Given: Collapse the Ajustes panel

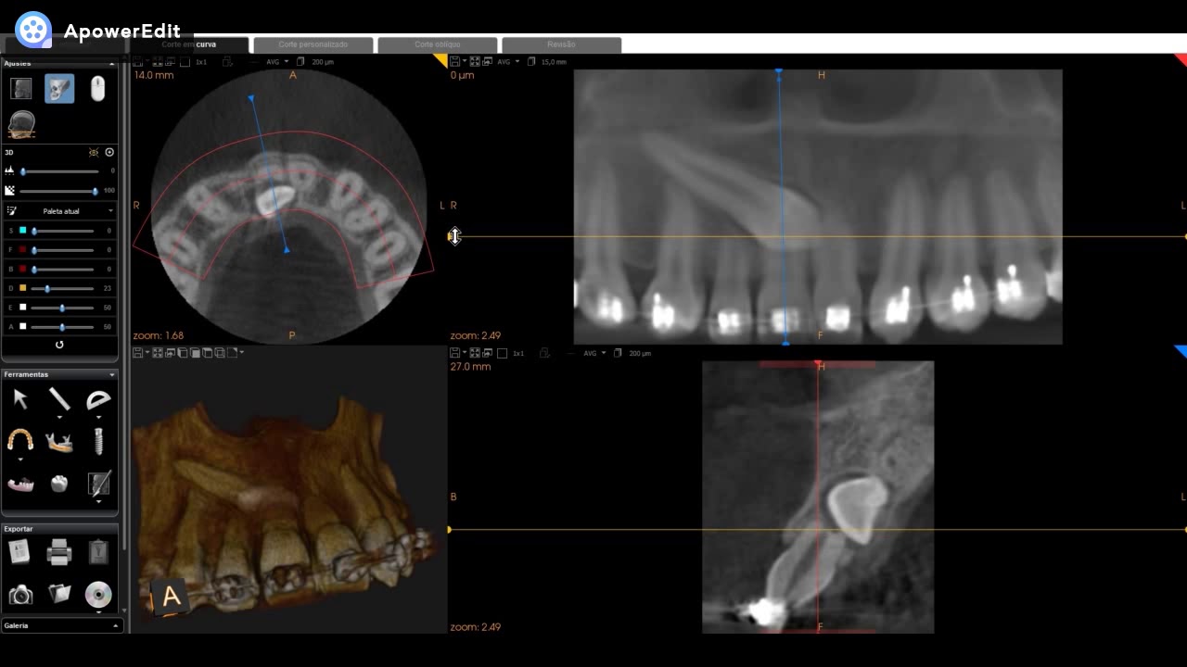Looking at the screenshot, I should [112, 64].
